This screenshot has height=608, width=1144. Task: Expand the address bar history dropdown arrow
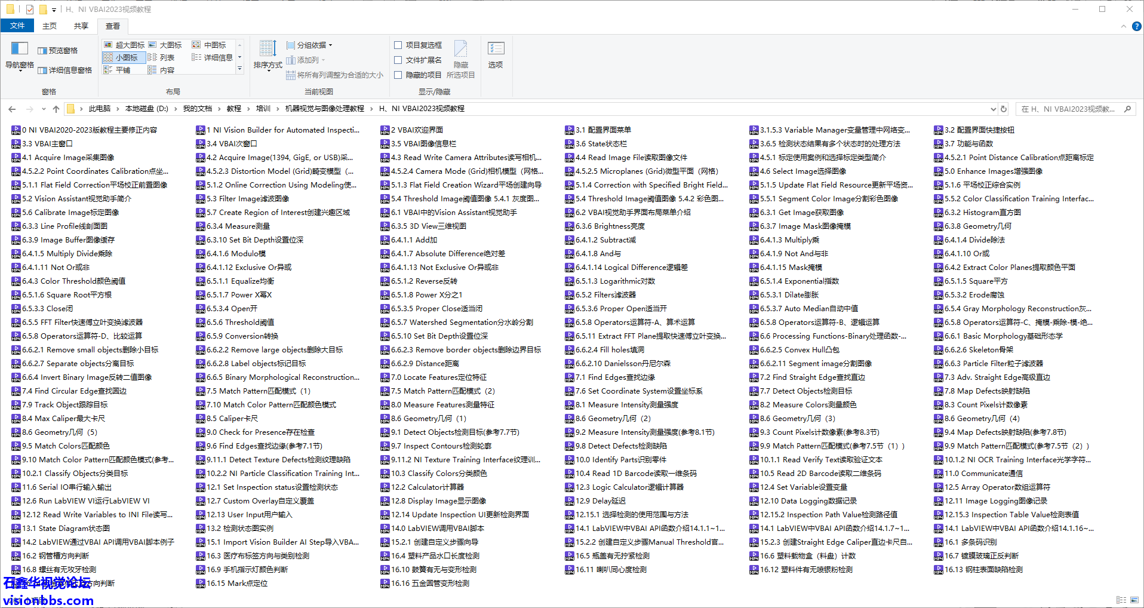[x=993, y=109]
